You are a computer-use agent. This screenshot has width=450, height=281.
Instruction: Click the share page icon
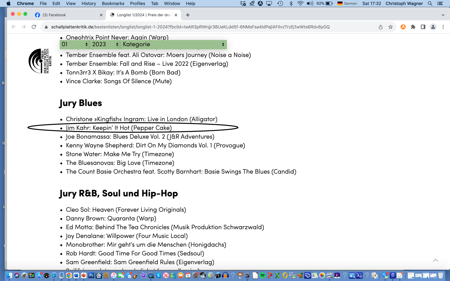[x=381, y=27]
